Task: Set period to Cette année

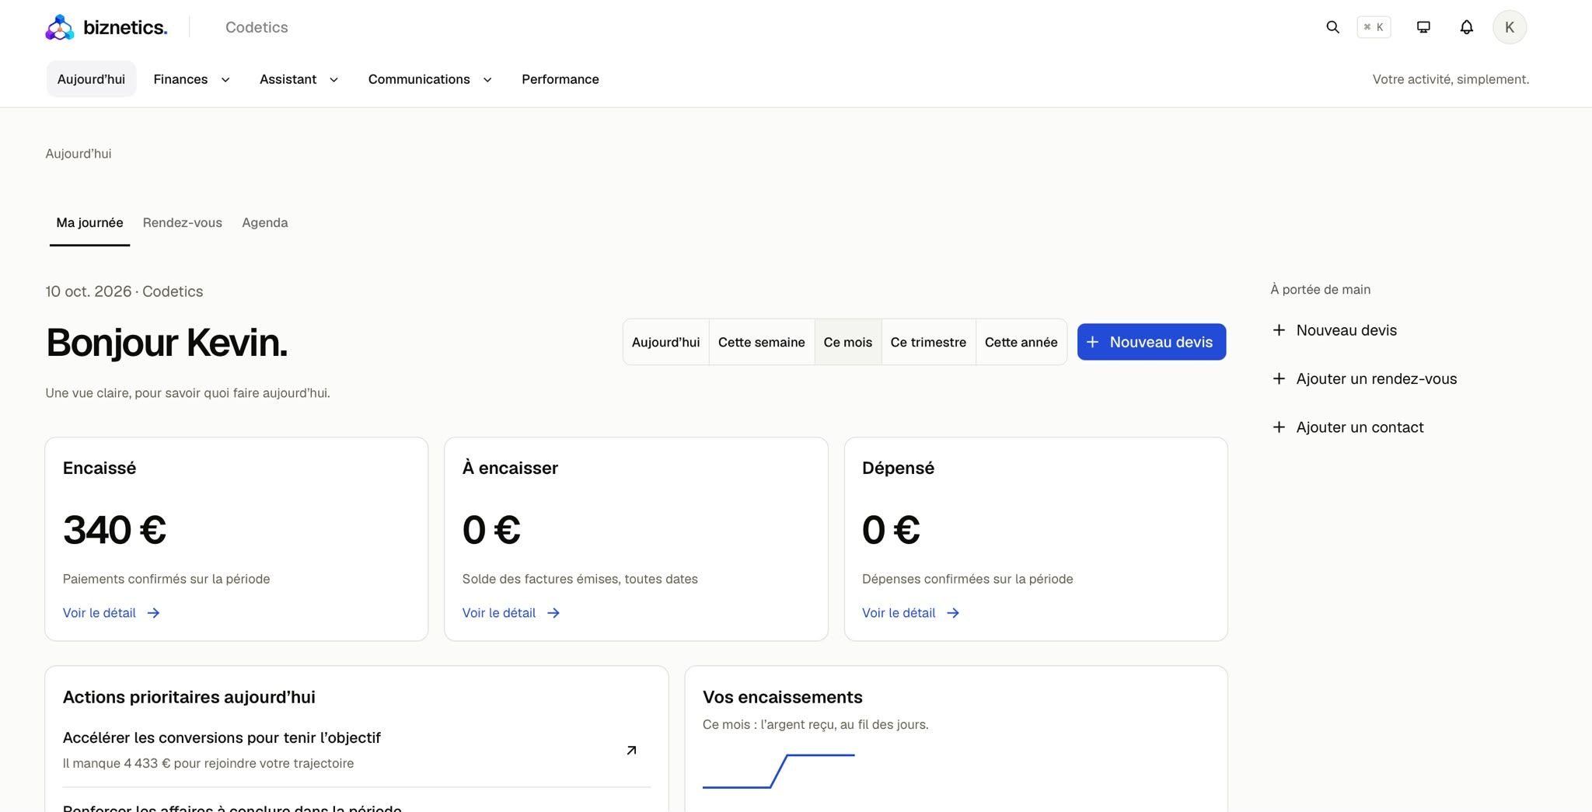Action: point(1021,342)
